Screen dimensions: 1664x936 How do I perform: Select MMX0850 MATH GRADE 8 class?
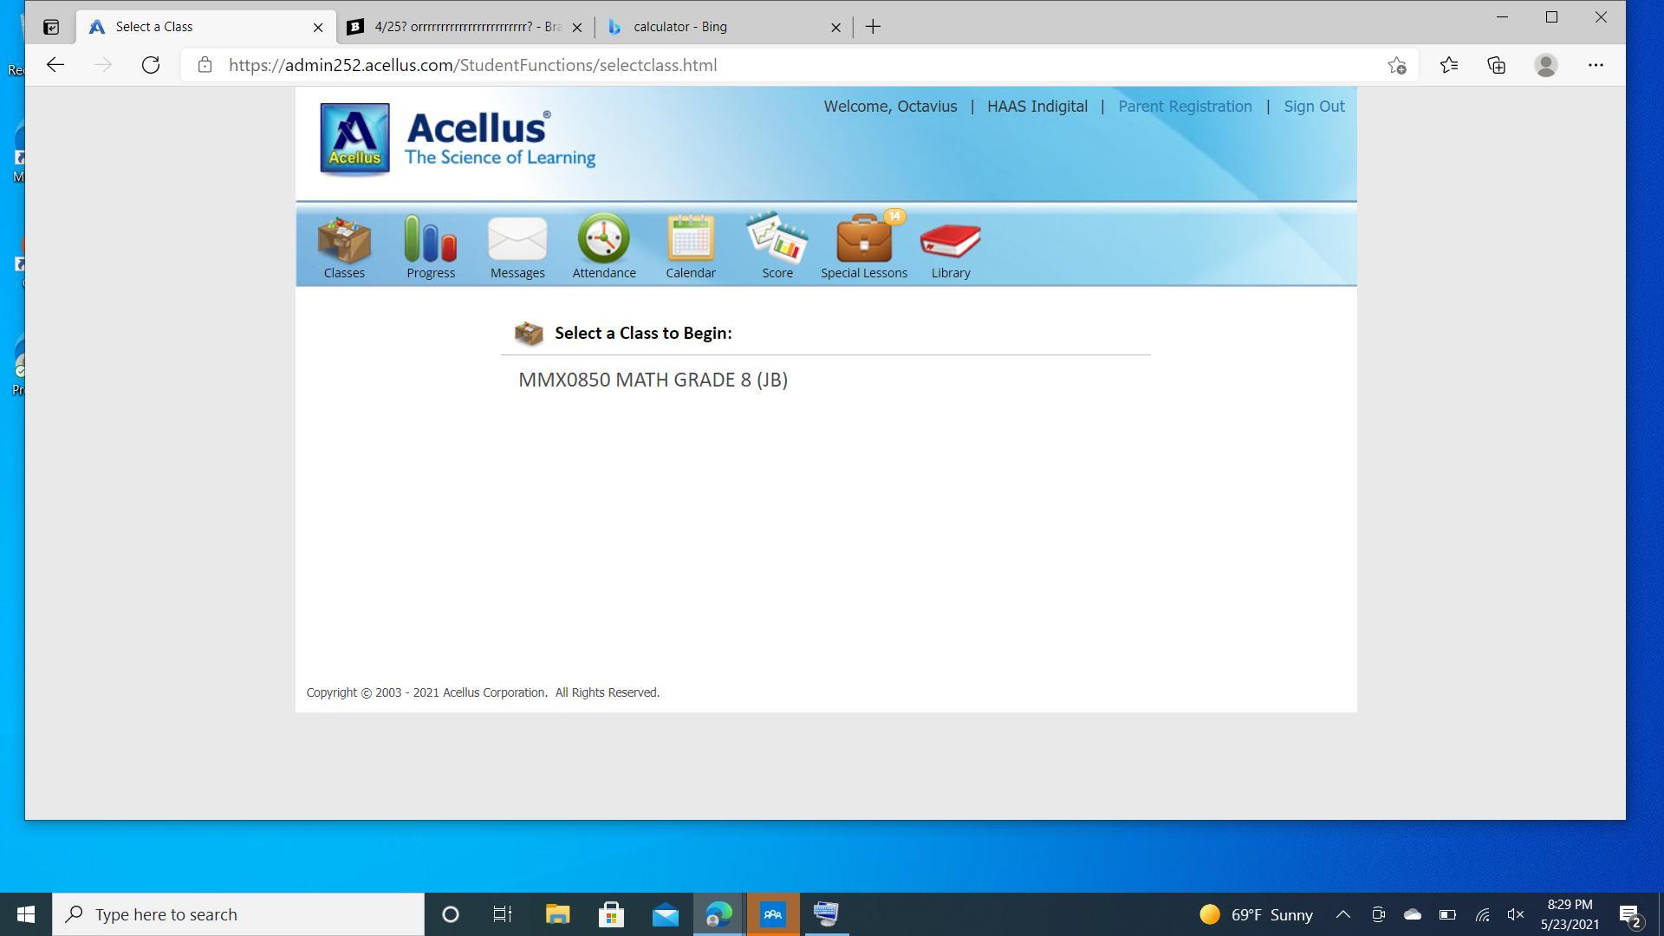click(x=653, y=380)
